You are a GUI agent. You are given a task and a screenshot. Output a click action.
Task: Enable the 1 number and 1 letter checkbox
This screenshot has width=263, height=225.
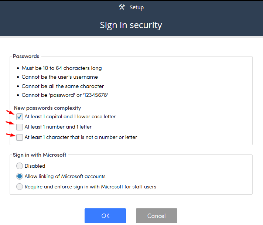(x=20, y=127)
